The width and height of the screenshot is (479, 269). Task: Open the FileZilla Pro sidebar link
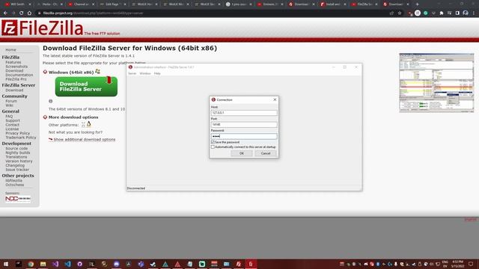(16, 79)
